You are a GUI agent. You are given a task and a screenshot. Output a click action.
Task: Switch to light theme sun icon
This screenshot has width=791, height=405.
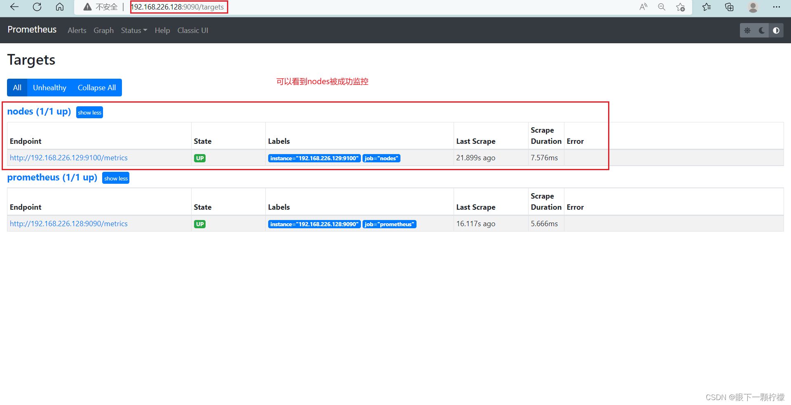[x=747, y=30]
